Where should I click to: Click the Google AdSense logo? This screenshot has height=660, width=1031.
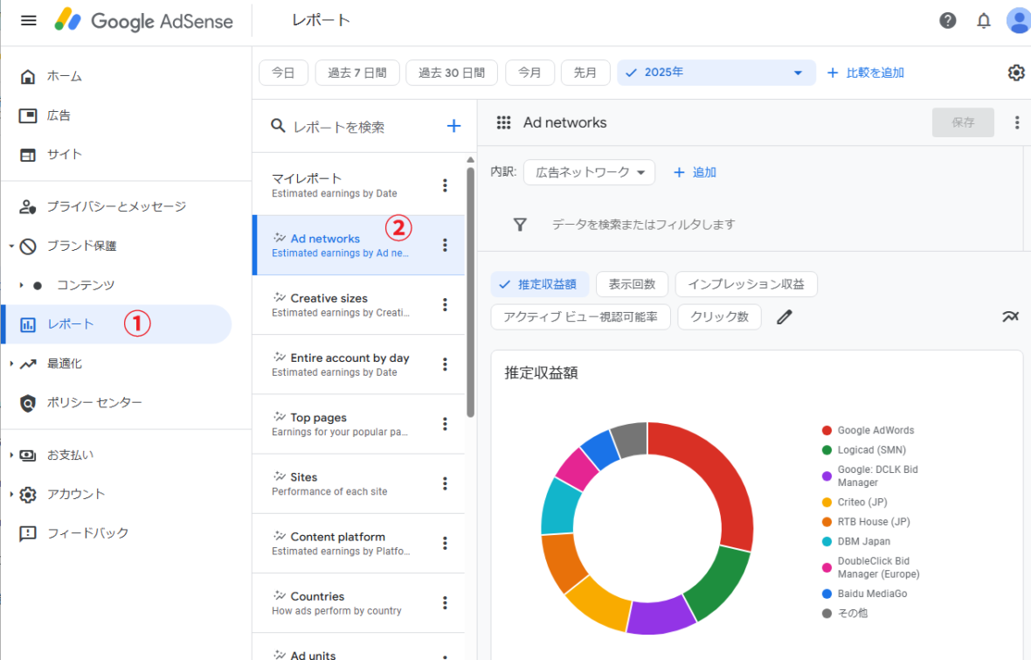[143, 20]
